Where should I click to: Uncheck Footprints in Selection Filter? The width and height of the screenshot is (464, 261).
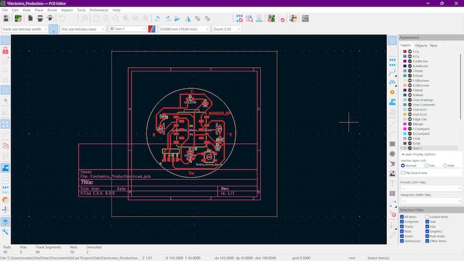pyautogui.click(x=402, y=222)
